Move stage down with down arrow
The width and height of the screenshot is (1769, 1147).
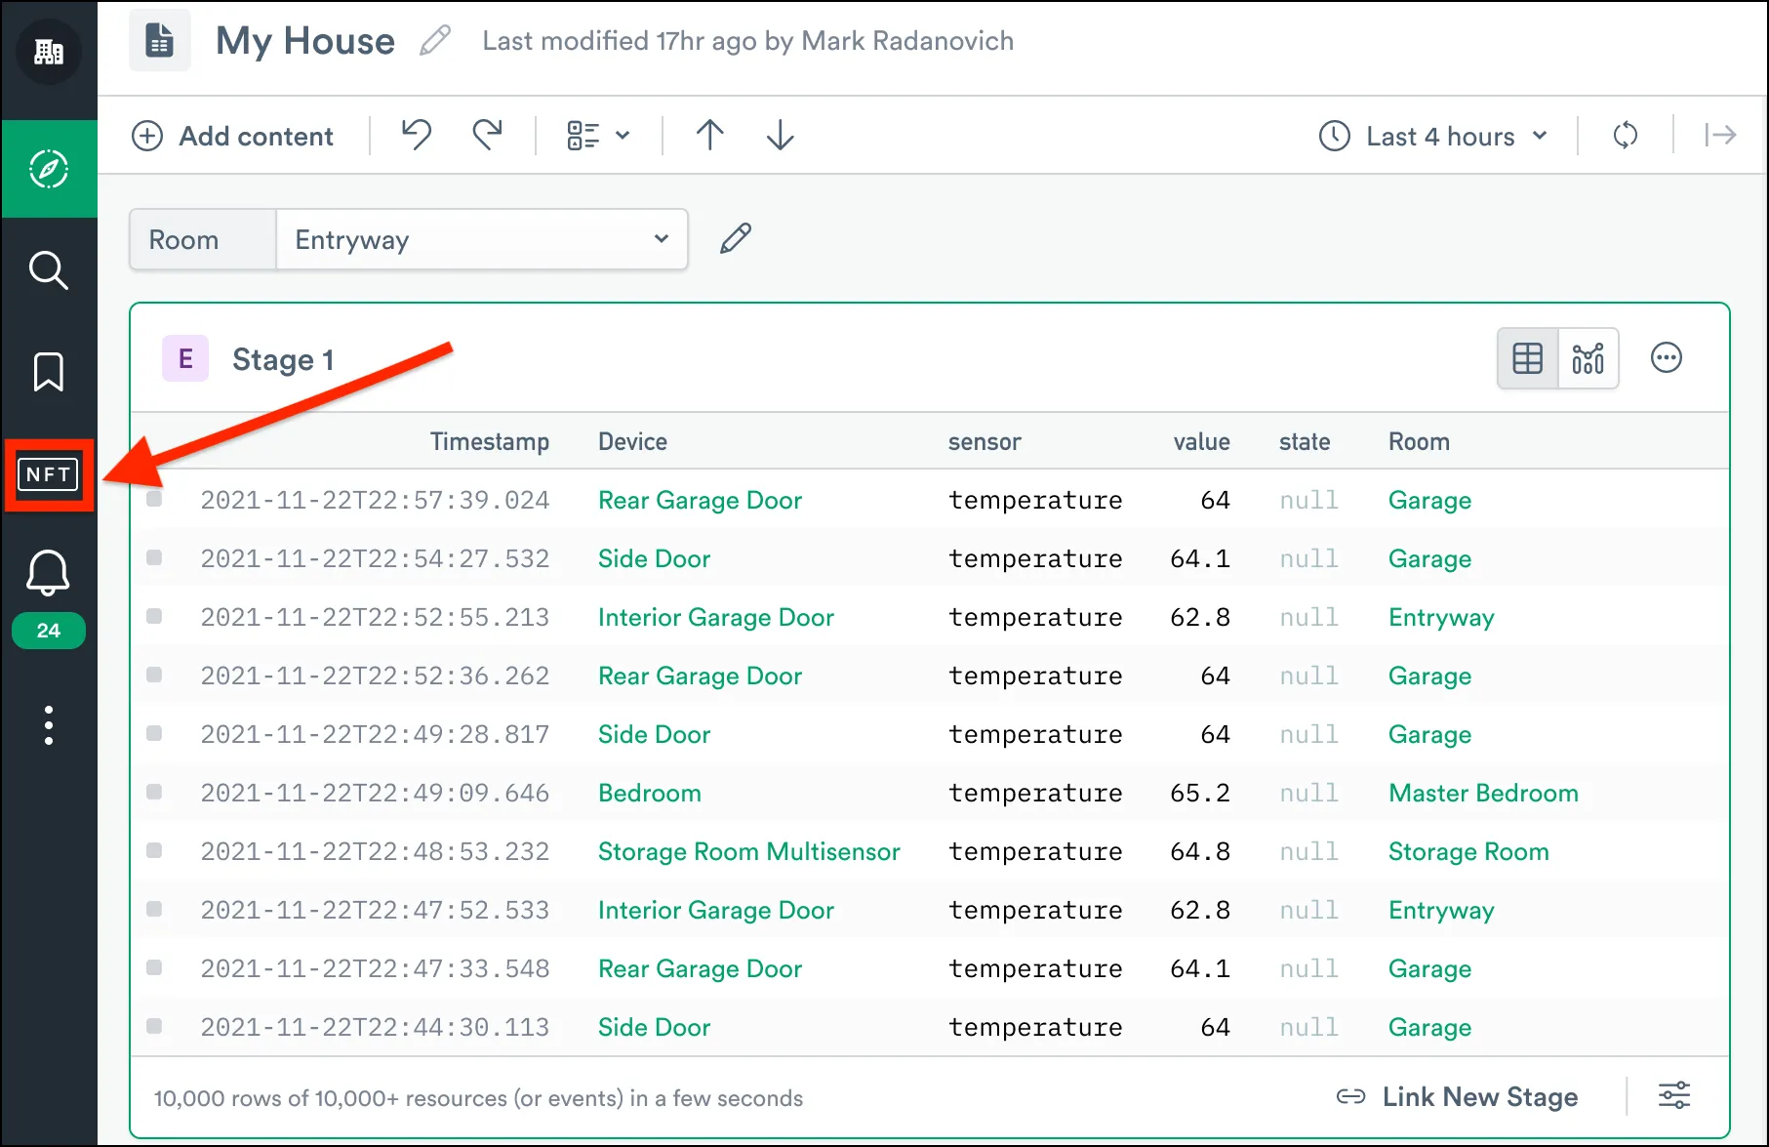(x=781, y=135)
